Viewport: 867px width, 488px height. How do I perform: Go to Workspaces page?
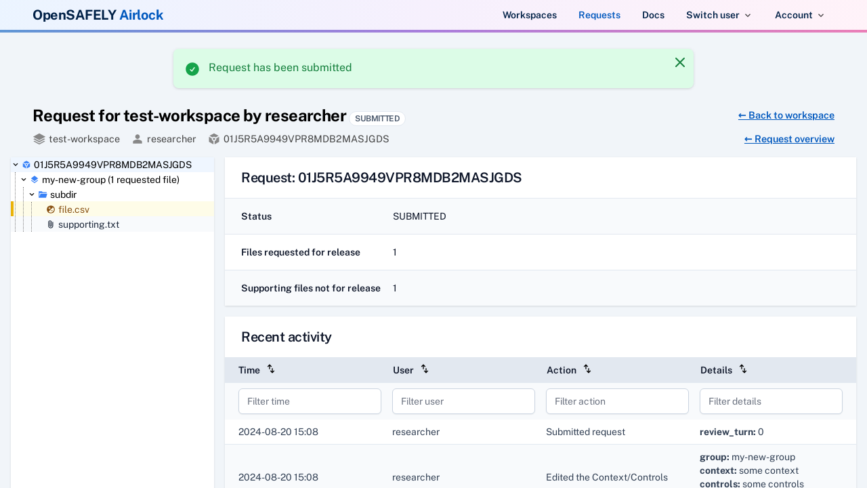[530, 15]
